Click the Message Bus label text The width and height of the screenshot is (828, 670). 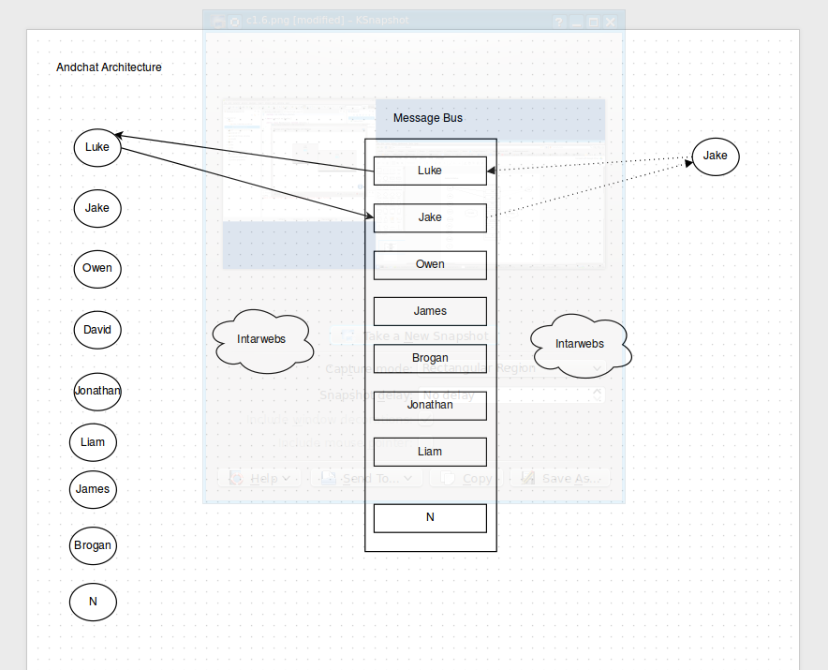pyautogui.click(x=427, y=118)
